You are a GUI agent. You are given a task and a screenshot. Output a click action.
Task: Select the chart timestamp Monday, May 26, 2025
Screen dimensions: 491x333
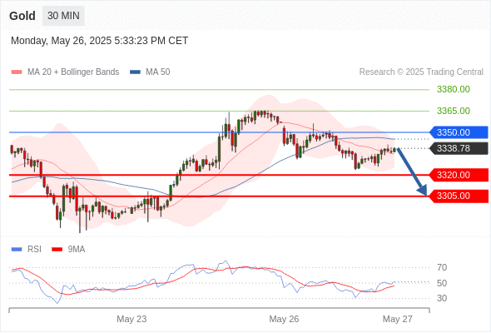pos(99,41)
